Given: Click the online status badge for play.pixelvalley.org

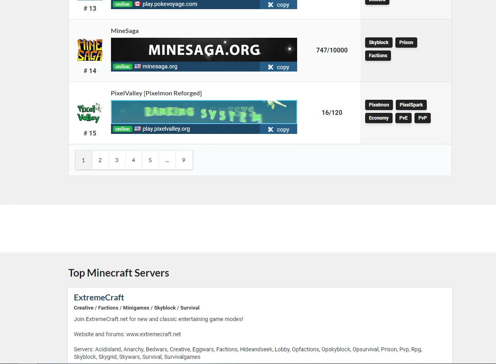Looking at the screenshot, I should 123,129.
